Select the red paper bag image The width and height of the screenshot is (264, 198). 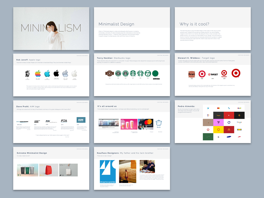click(x=49, y=170)
